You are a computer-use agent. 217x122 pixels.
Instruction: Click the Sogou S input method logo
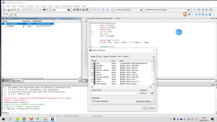(x=185, y=14)
